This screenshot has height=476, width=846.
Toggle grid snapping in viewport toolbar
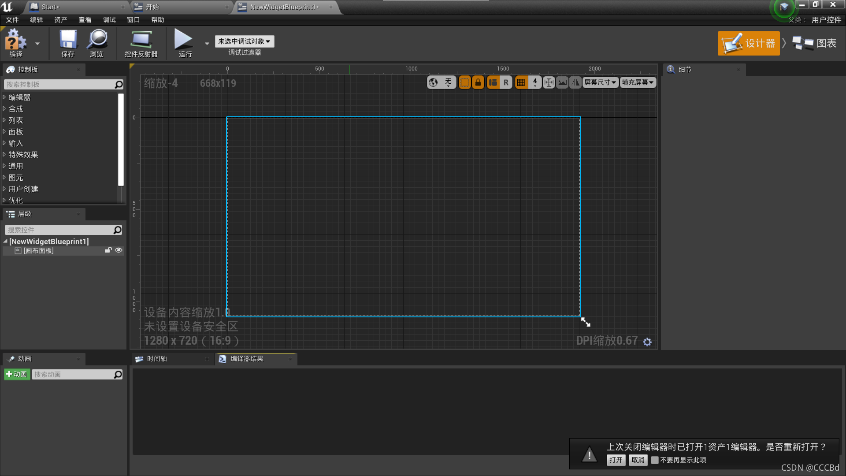(521, 82)
